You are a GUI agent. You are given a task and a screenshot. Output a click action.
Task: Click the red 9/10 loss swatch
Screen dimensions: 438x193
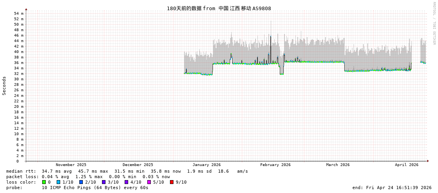pyautogui.click(x=172, y=182)
